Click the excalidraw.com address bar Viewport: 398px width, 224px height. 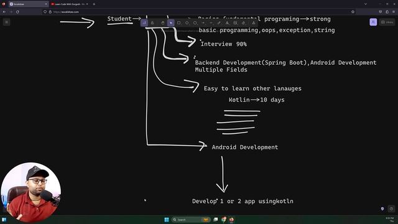click(199, 12)
